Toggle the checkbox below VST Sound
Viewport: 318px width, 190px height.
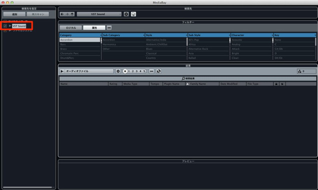[x=6, y=31]
